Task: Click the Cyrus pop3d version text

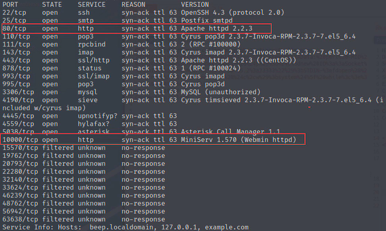Action: pyautogui.click(x=203, y=84)
